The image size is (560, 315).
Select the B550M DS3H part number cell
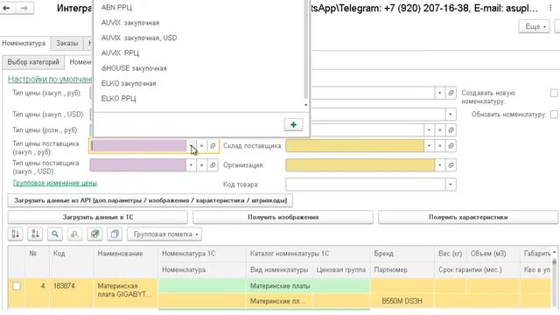[402, 301]
